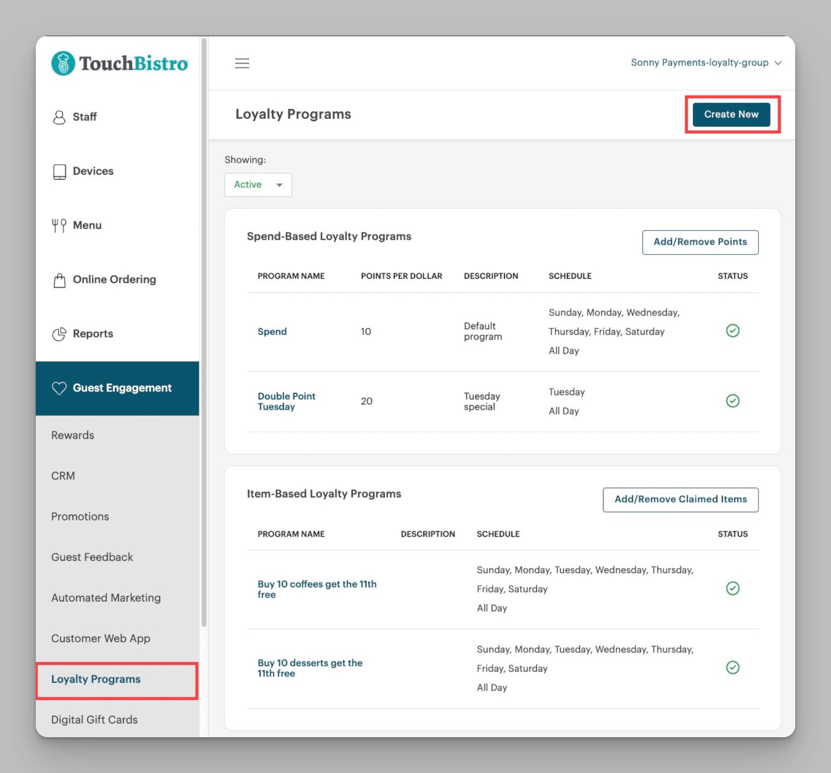Click the Reports pie chart icon
831x773 pixels.
tap(59, 334)
